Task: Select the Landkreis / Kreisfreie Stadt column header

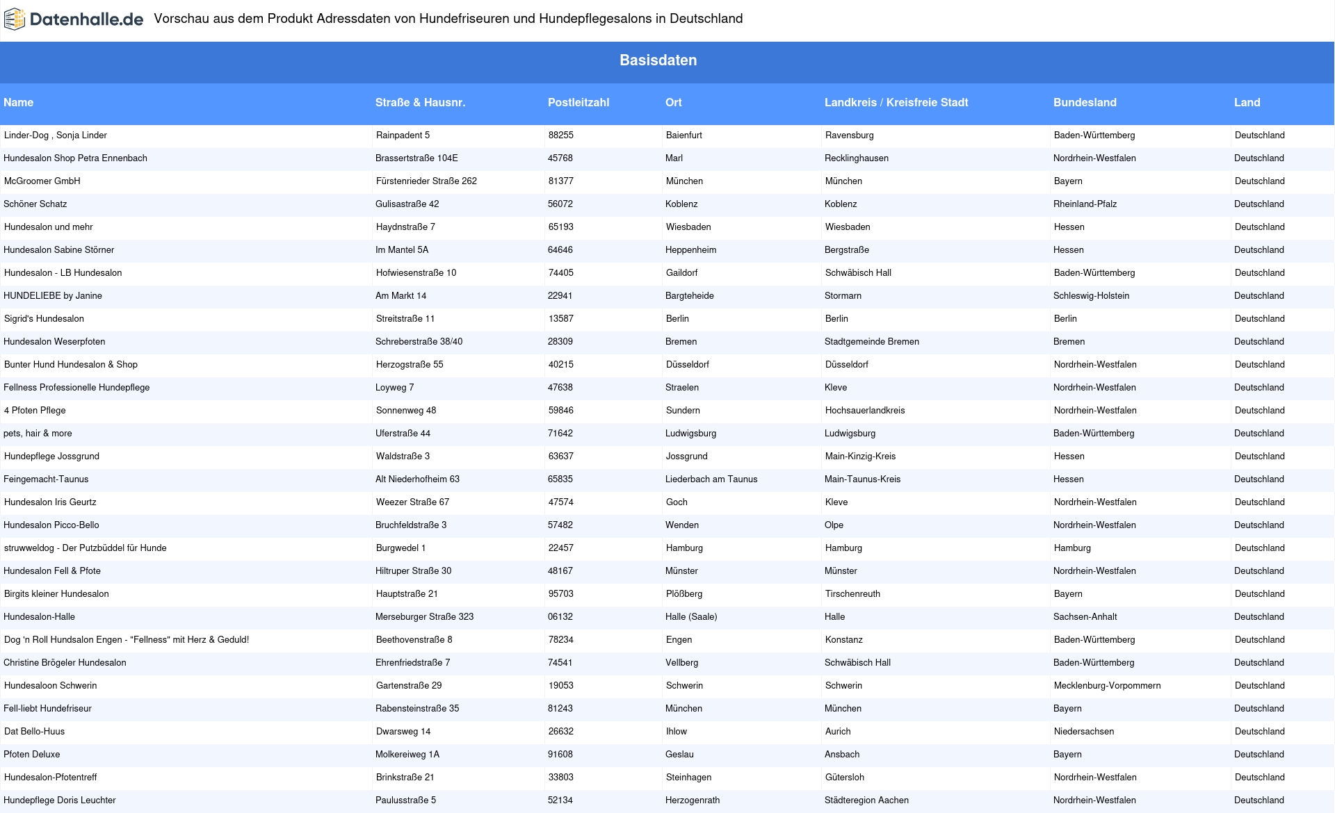Action: point(896,102)
